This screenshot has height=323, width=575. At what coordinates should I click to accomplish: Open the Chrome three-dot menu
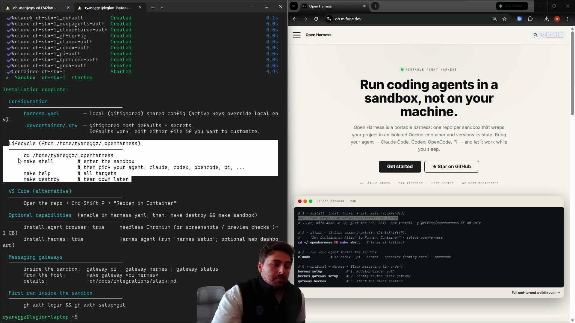click(568, 19)
